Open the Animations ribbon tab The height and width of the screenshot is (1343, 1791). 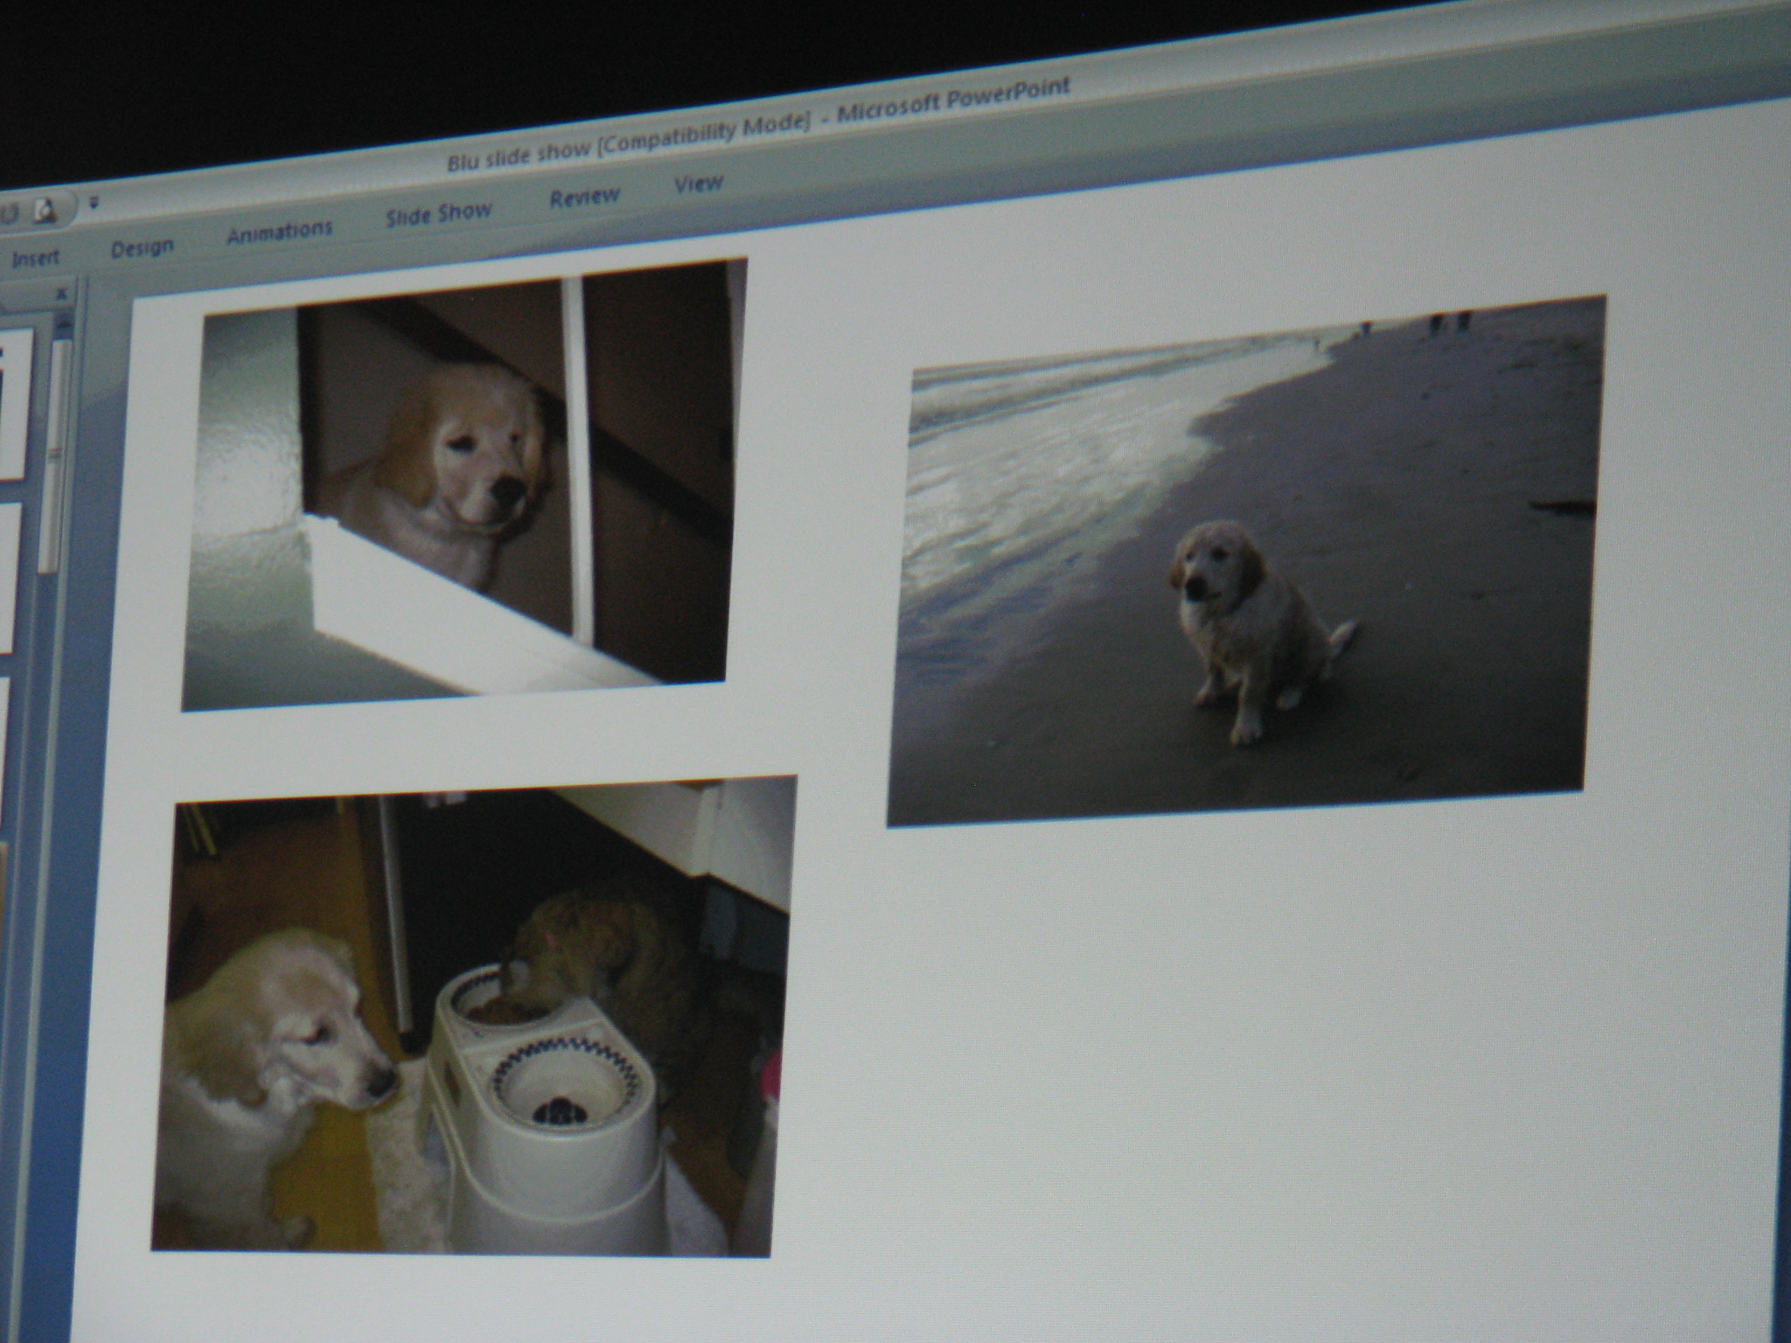click(x=280, y=232)
